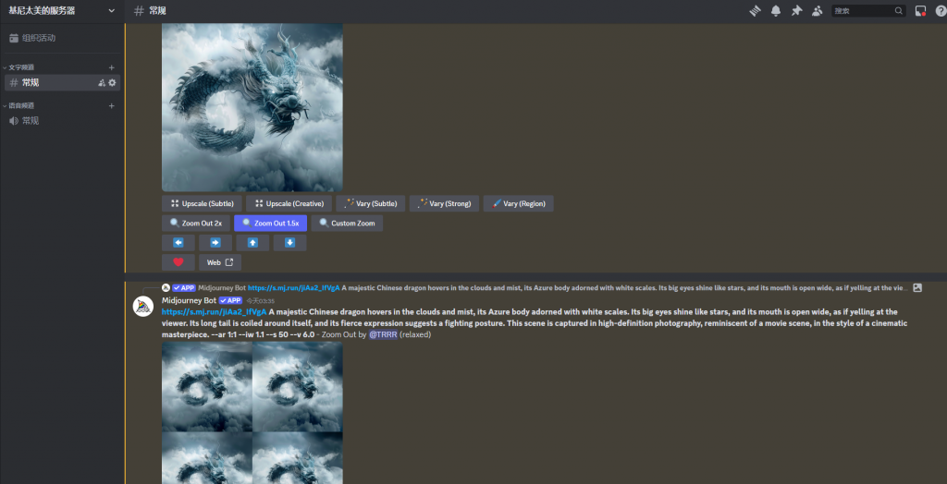Create a channel in 语音频道 with plus
The image size is (947, 484).
tap(111, 105)
